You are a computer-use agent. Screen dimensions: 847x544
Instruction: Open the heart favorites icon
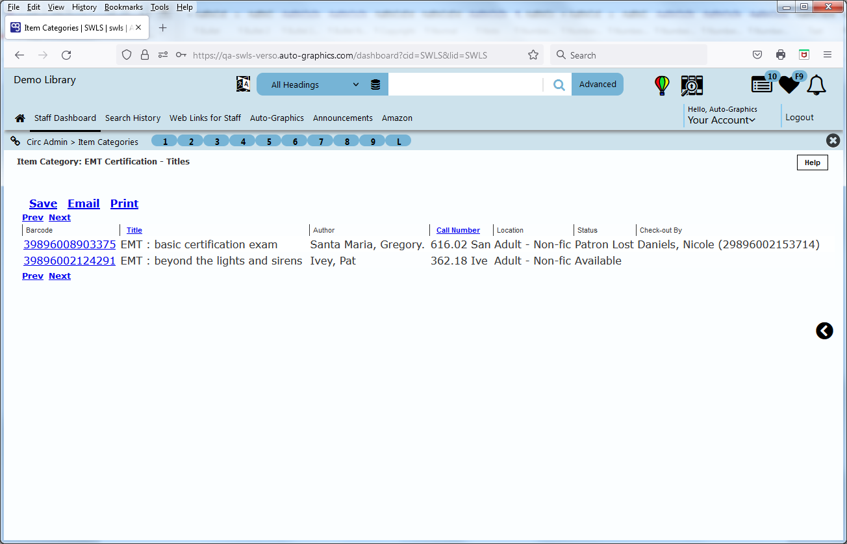pyautogui.click(x=789, y=84)
